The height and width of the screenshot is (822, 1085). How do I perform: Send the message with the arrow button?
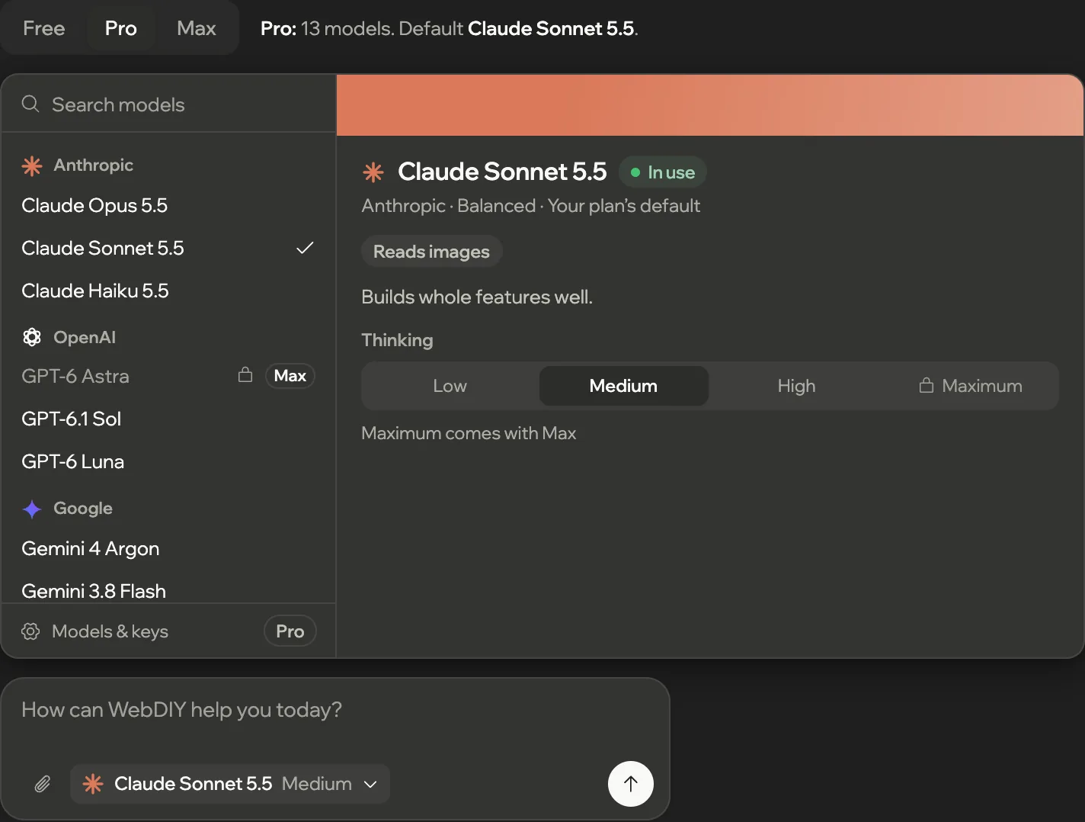[x=631, y=784]
